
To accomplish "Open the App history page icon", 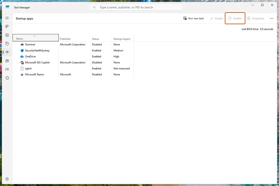I will click(x=7, y=44).
